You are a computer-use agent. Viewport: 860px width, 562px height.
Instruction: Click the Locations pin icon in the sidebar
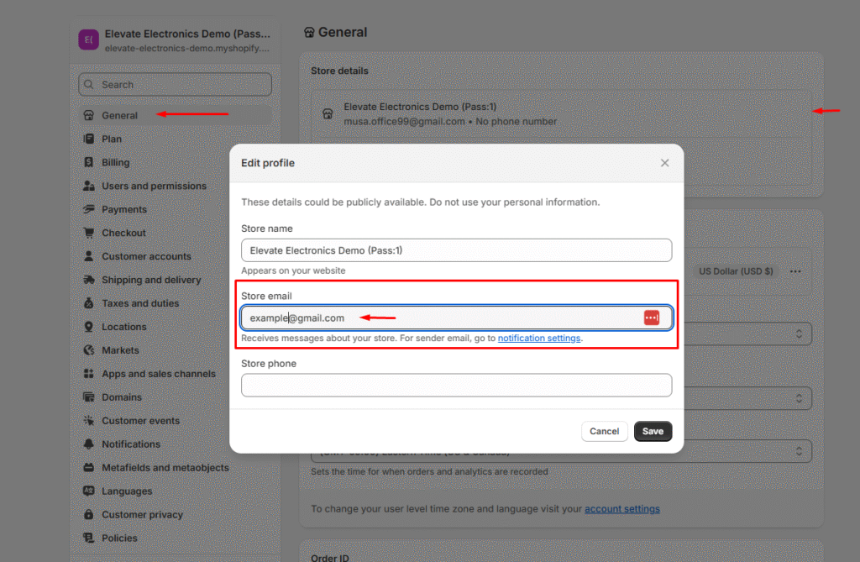[x=89, y=327]
